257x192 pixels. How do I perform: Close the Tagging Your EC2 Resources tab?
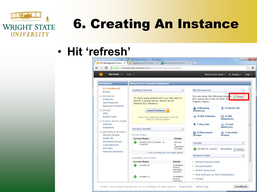coord(157,63)
